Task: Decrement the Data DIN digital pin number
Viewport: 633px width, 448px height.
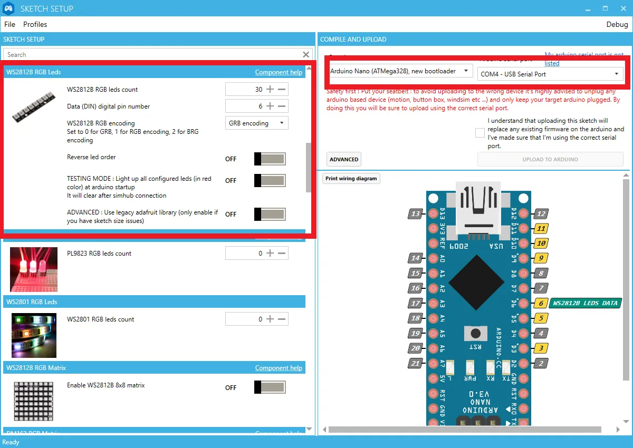Action: [282, 106]
